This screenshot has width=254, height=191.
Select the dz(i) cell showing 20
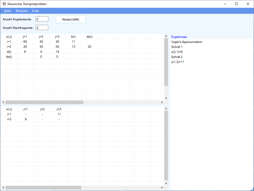[x=90, y=46]
